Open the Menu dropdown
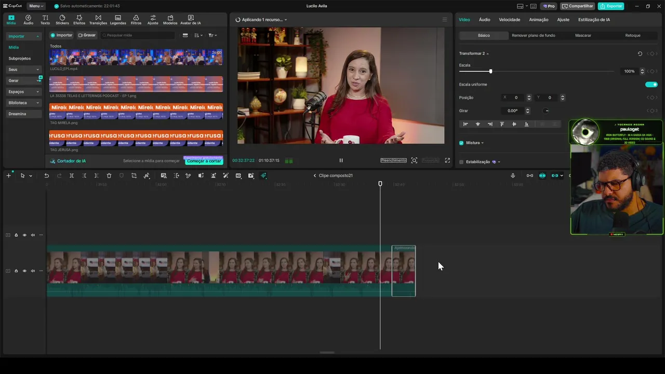 point(36,6)
